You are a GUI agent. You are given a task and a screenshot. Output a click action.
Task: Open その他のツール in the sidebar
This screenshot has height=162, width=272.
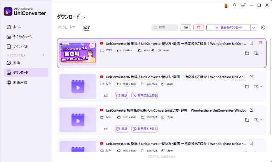[26, 37]
